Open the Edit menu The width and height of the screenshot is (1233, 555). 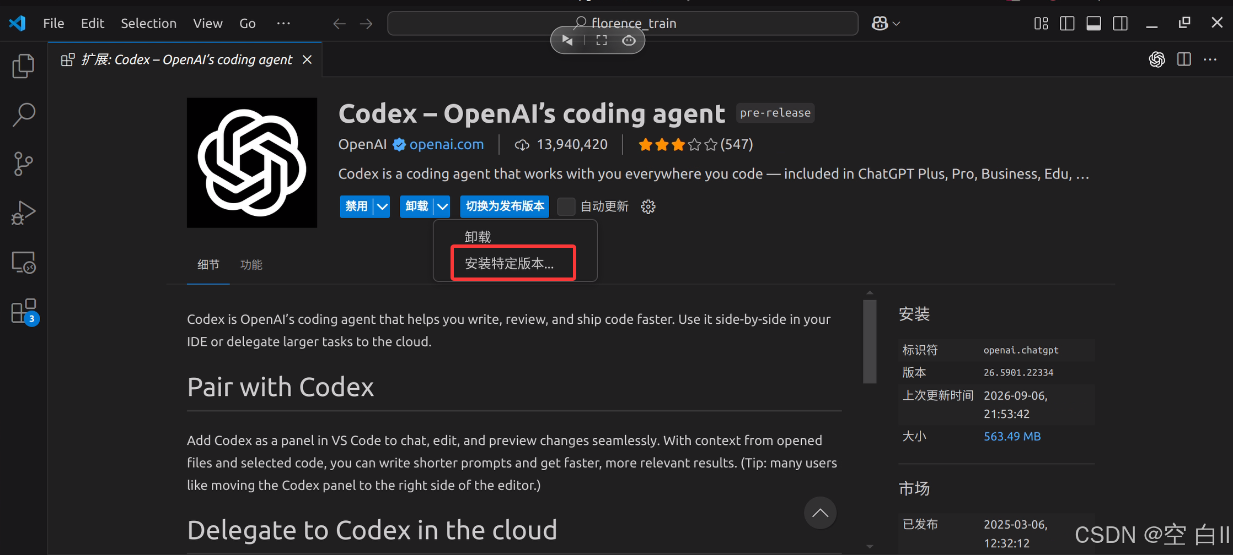coord(93,23)
